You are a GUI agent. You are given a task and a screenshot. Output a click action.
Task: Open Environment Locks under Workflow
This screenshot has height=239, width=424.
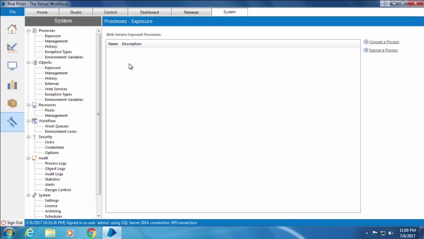pos(61,131)
